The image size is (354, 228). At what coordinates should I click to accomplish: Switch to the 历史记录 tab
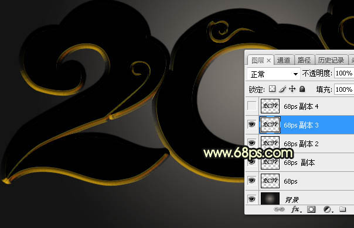(x=331, y=60)
